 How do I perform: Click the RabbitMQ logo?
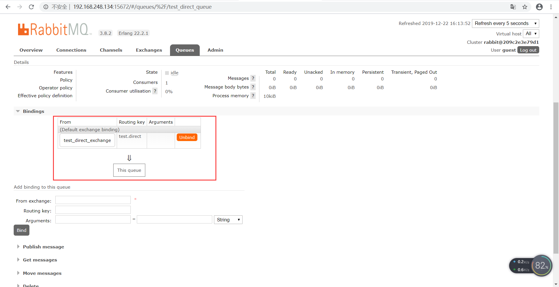[55, 29]
